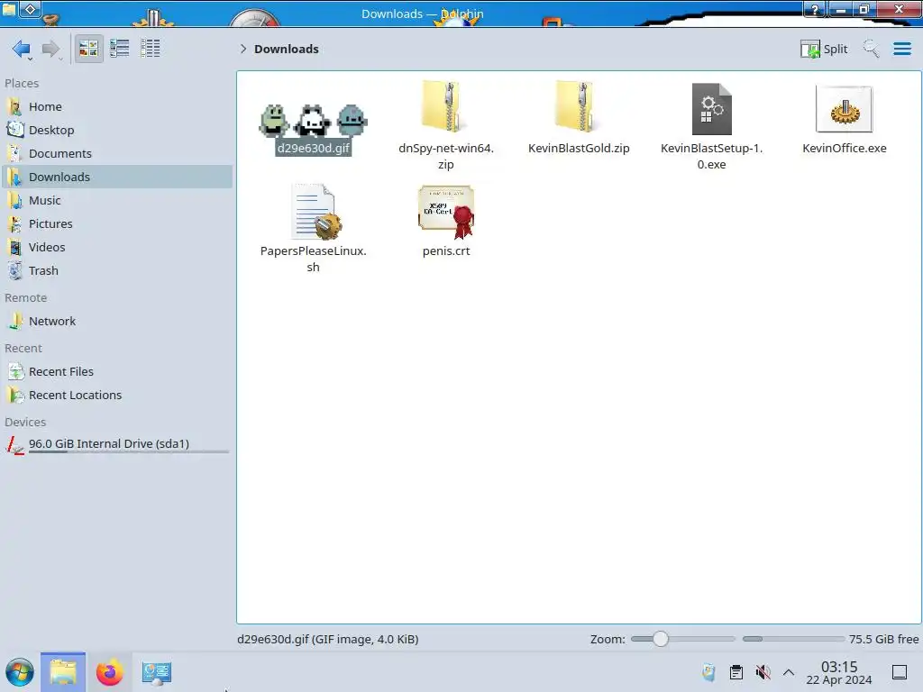Viewport: 923px width, 692px height.
Task: Click the KevinBlastGold.zip file name label
Action: coord(579,149)
